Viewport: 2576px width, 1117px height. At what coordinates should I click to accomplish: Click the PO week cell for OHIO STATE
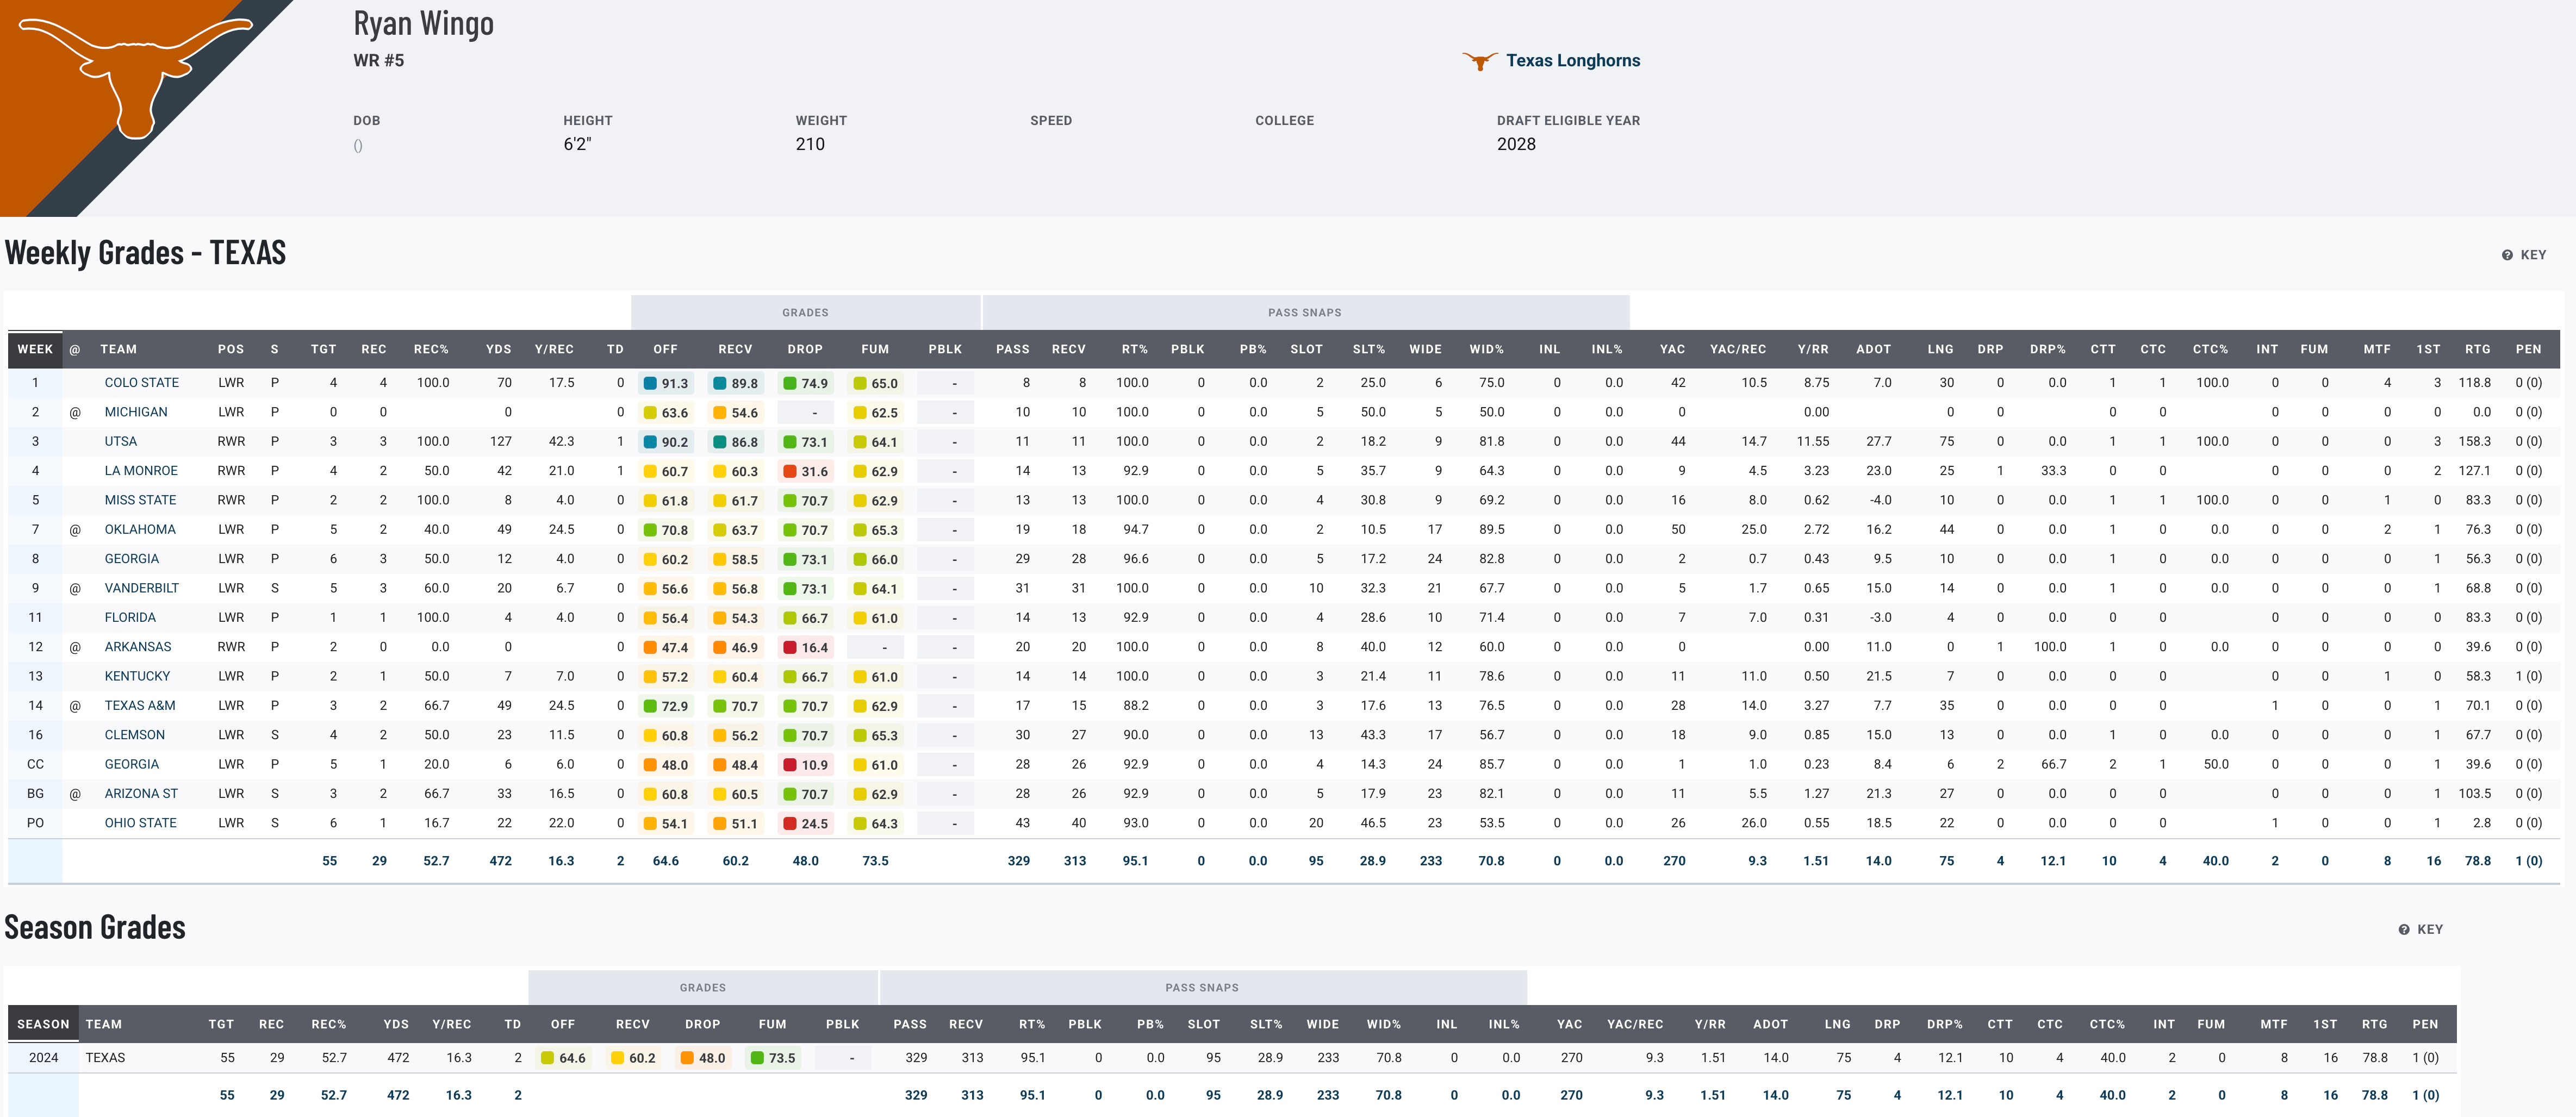point(35,823)
